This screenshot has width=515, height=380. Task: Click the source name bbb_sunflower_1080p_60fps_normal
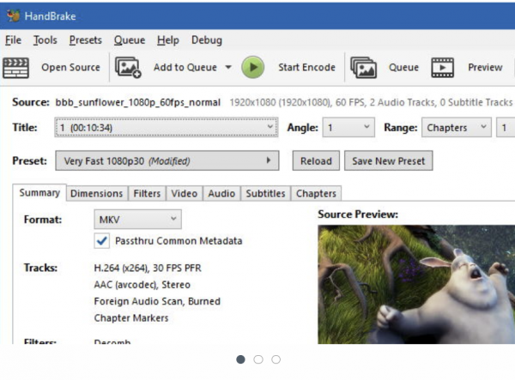(137, 102)
